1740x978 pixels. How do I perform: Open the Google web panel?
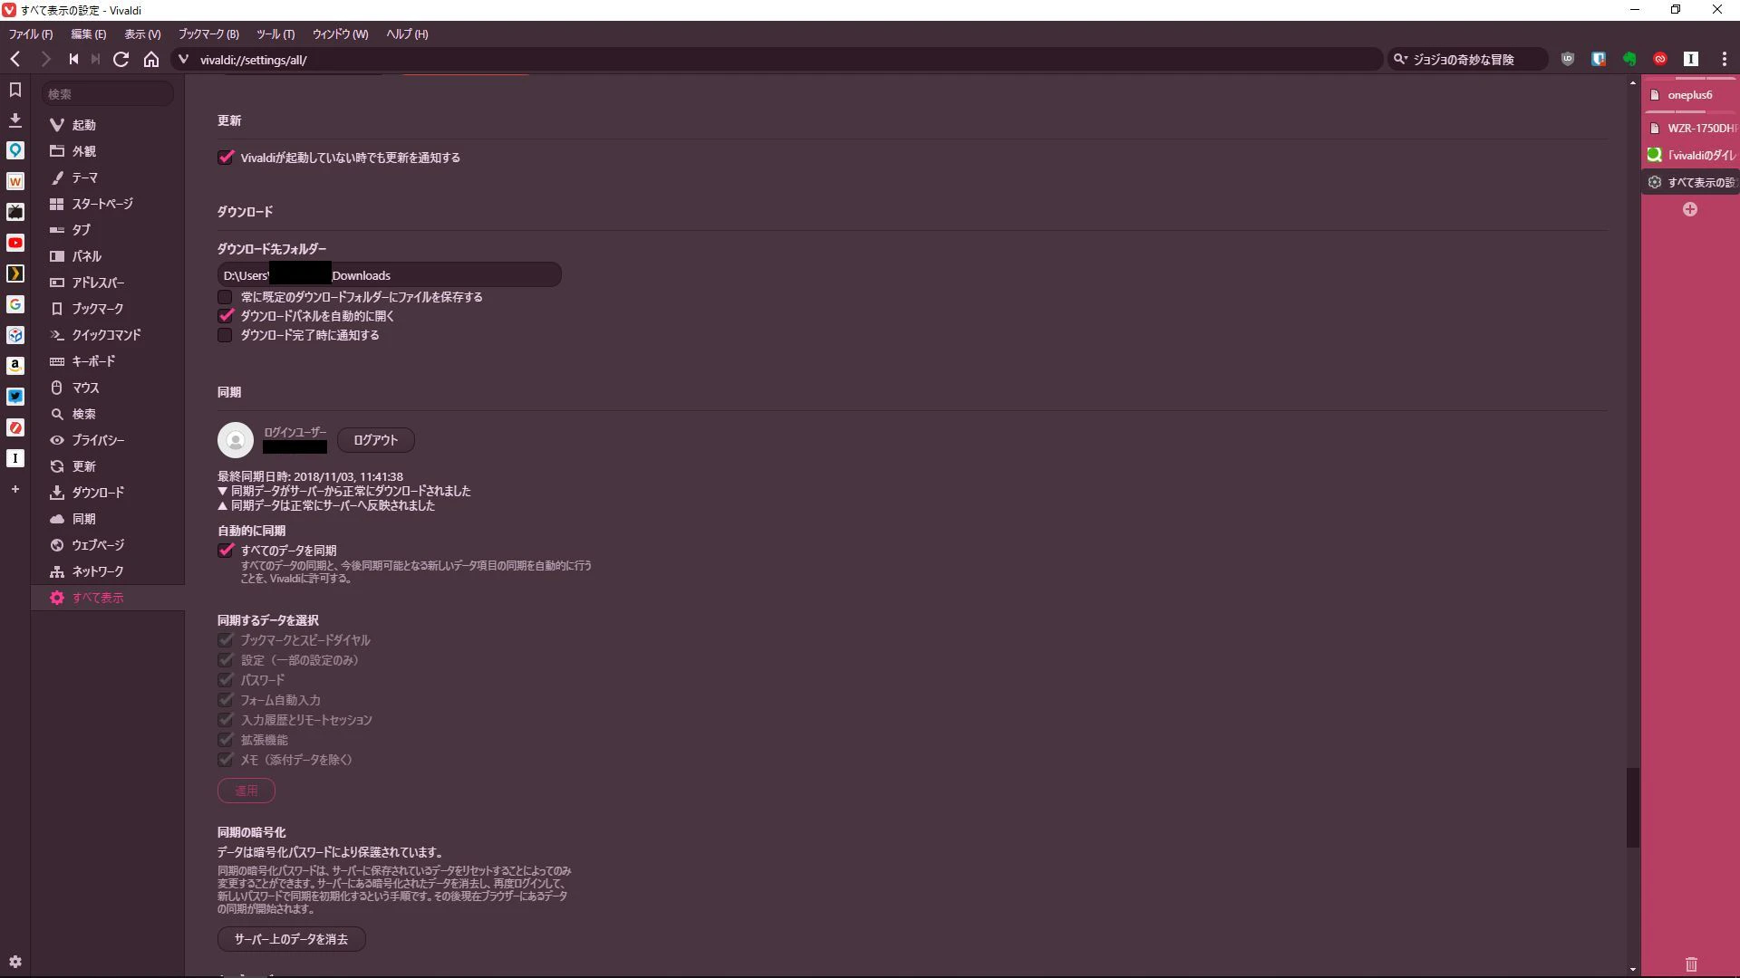click(x=15, y=304)
